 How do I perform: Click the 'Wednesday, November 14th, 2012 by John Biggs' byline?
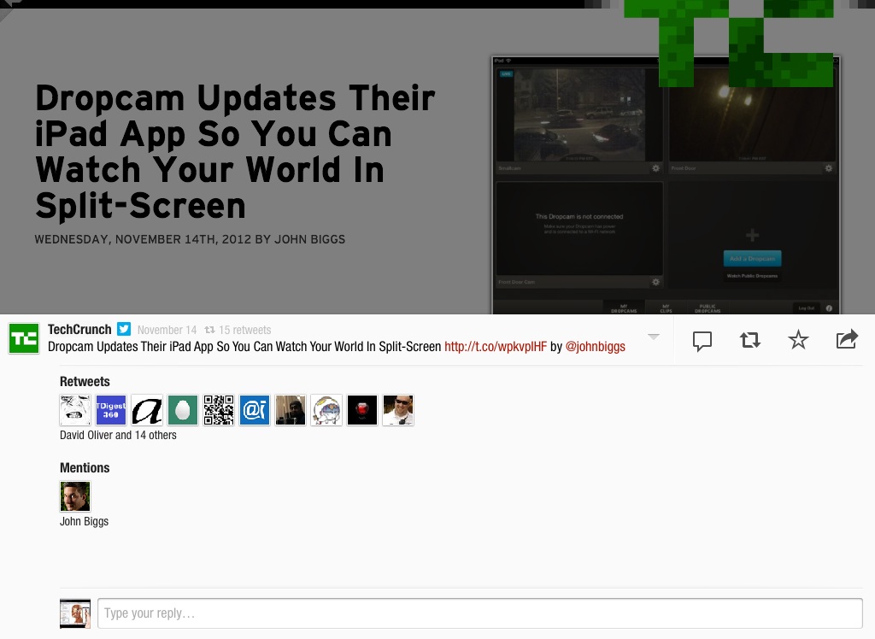tap(190, 239)
